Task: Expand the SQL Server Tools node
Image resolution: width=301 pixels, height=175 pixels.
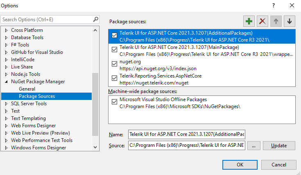Action: pos(6,104)
